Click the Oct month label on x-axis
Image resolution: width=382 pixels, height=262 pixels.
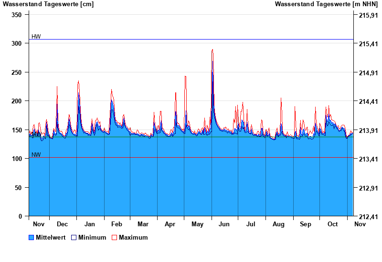click(332, 224)
